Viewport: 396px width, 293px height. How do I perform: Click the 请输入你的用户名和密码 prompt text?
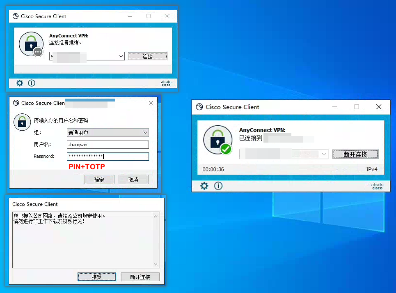[61, 120]
